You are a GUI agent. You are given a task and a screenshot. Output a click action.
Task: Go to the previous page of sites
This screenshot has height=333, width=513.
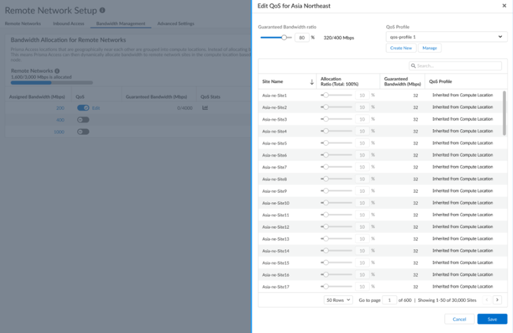487,300
